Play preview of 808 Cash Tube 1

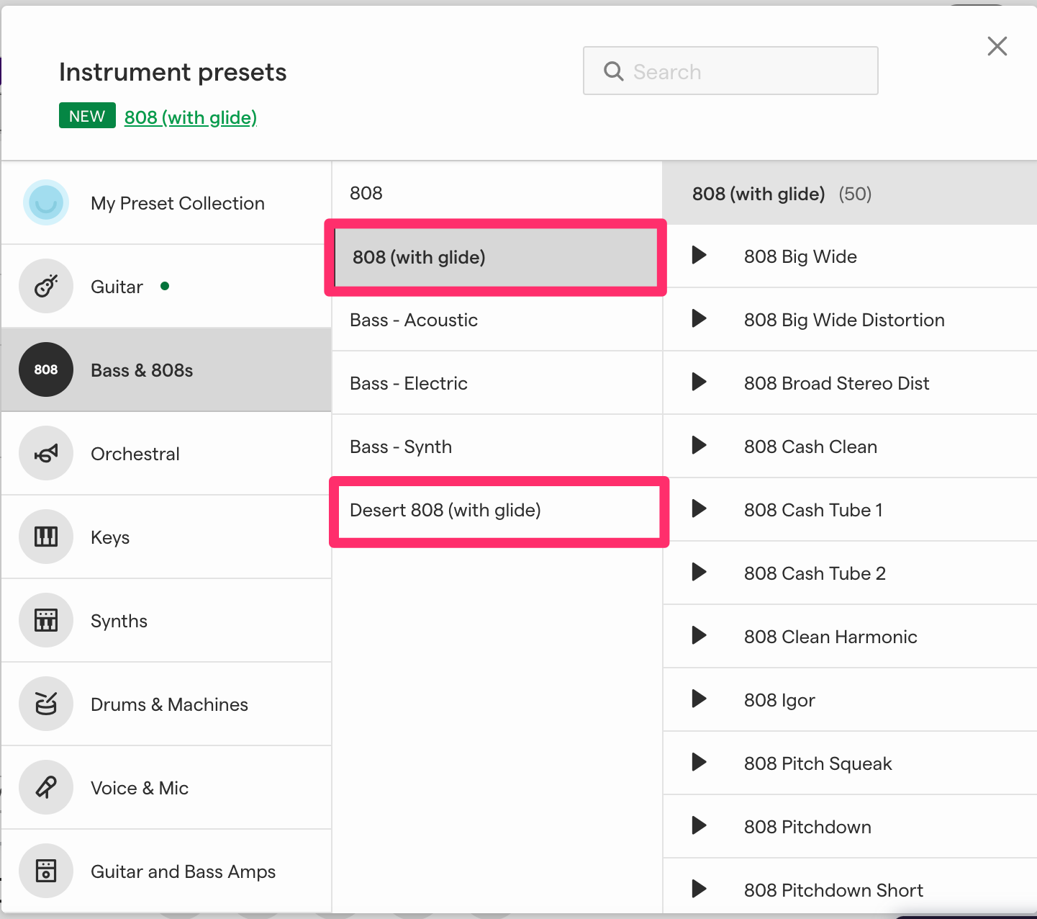tap(699, 508)
